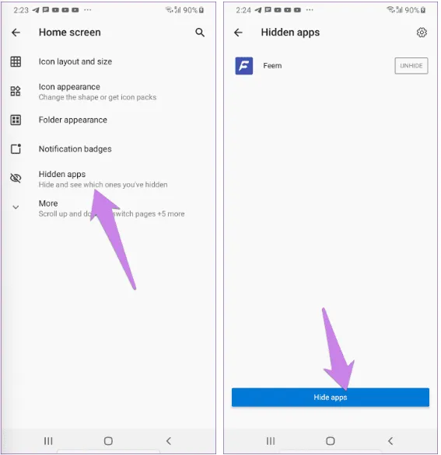Click the Folder appearance icon
This screenshot has width=441, height=455.
click(16, 120)
